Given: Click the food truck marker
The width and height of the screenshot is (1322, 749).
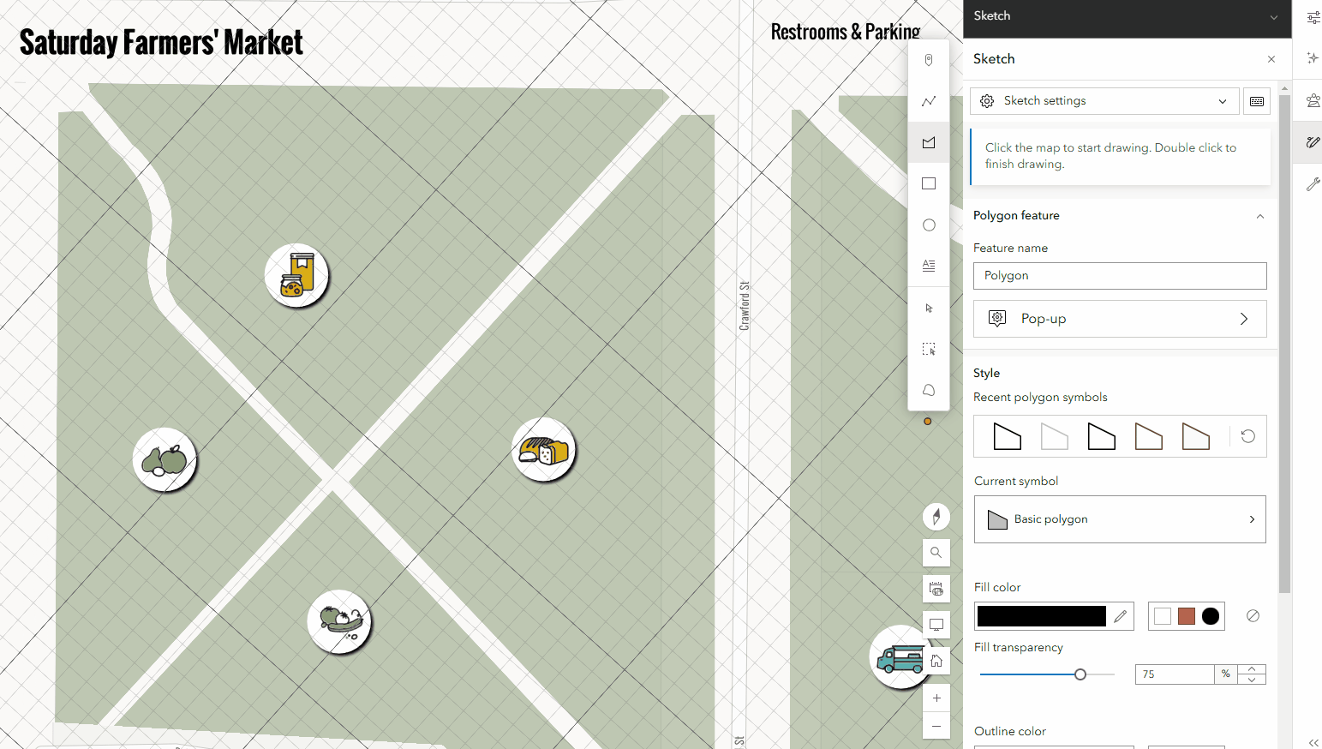Looking at the screenshot, I should (x=900, y=657).
